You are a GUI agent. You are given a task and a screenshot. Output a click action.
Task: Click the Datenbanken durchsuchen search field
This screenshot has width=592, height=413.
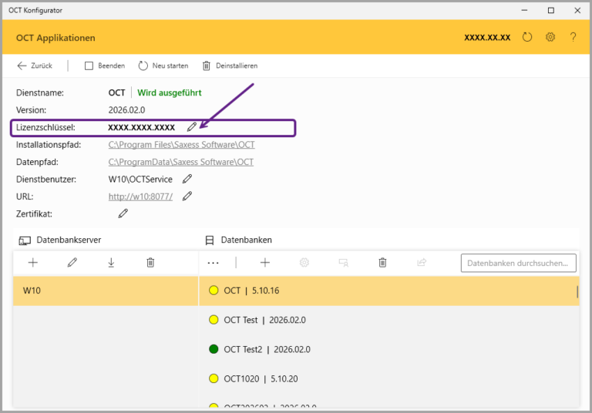[x=518, y=263]
